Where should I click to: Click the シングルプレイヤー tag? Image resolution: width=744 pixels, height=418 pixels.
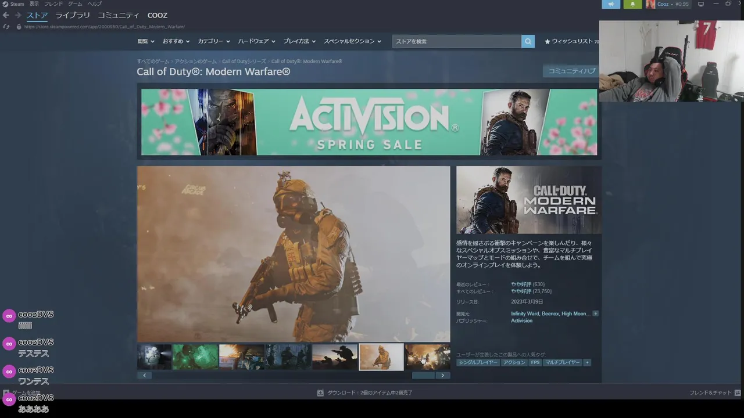pos(478,362)
